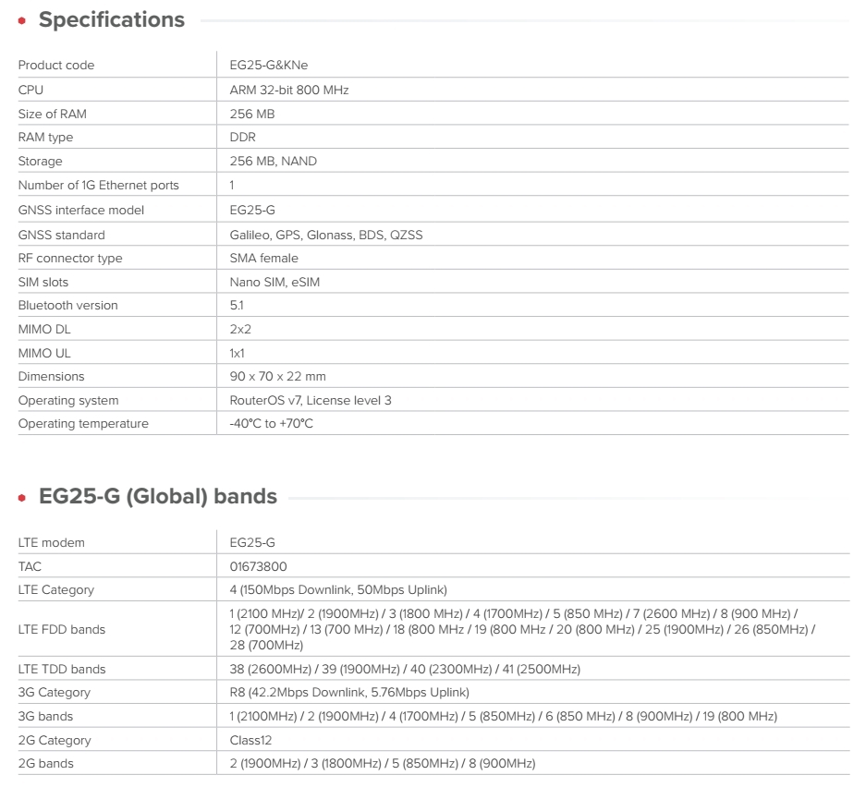The width and height of the screenshot is (866, 787).
Task: Click the RAM type value DDR
Action: tap(243, 138)
